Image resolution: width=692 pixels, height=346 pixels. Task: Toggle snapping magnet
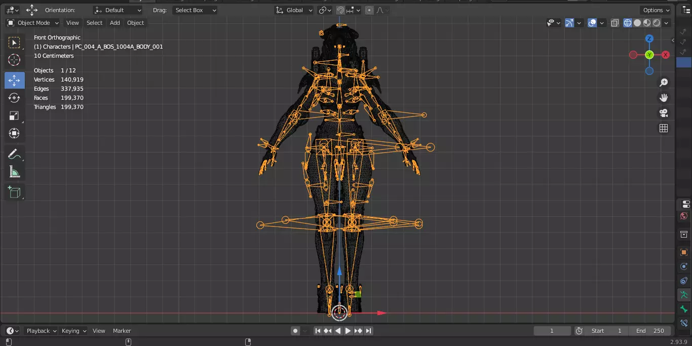340,10
